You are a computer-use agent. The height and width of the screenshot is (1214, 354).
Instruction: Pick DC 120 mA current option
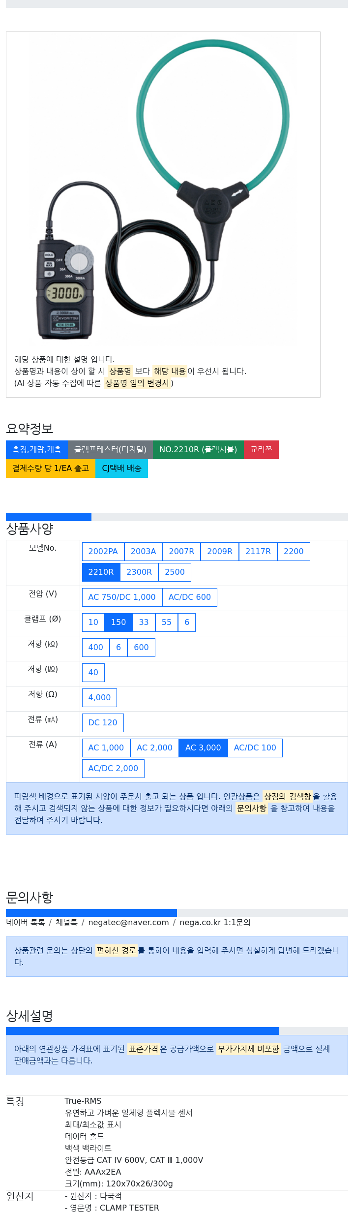[103, 722]
